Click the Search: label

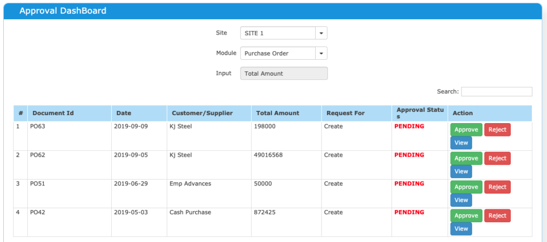coord(448,92)
